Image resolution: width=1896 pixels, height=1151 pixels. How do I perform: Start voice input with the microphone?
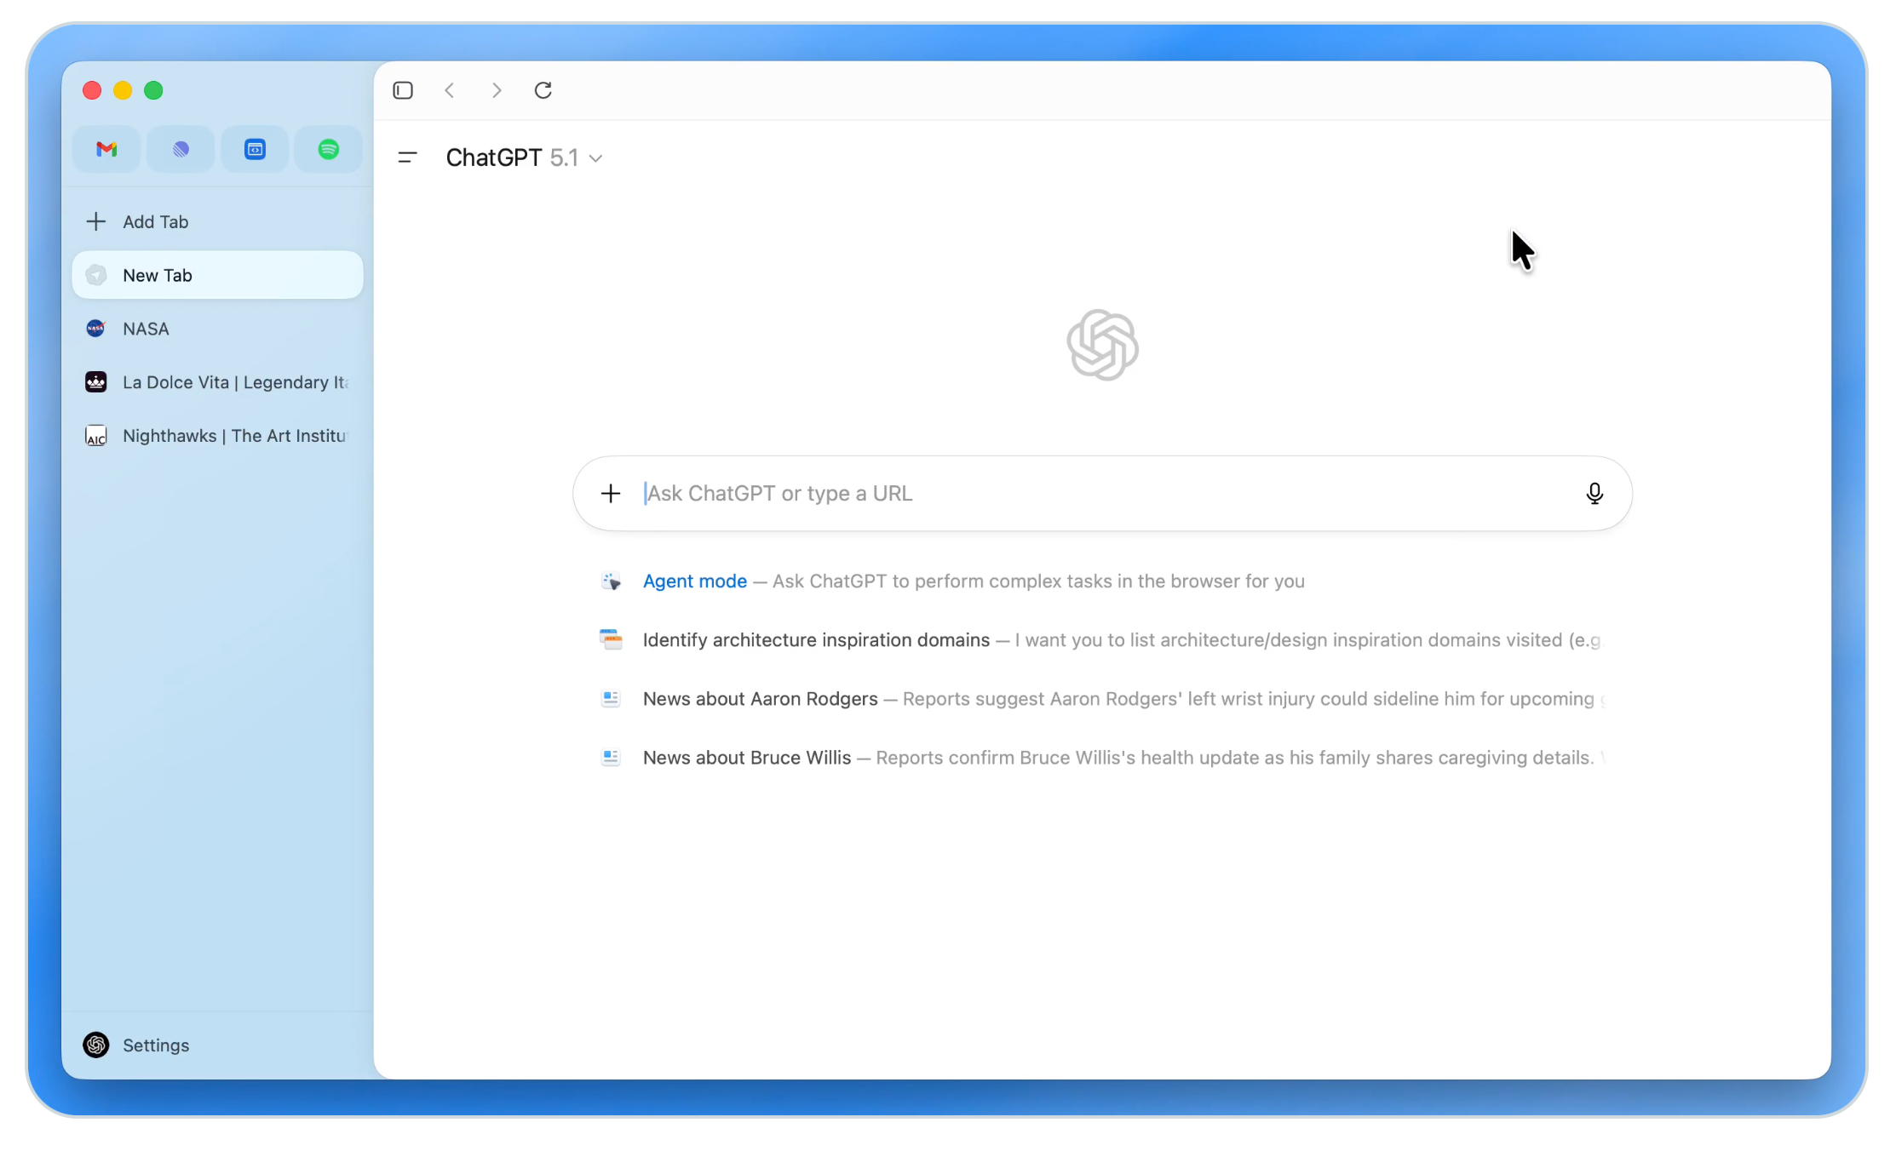point(1594,494)
